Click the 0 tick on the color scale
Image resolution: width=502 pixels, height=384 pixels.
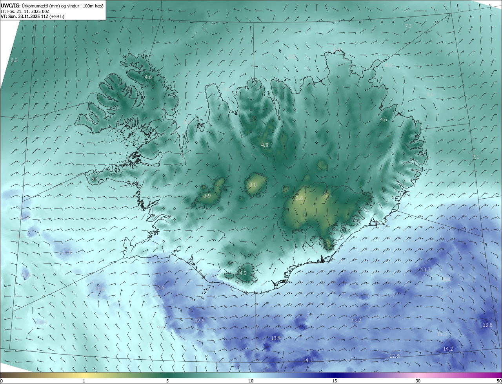[2, 381]
